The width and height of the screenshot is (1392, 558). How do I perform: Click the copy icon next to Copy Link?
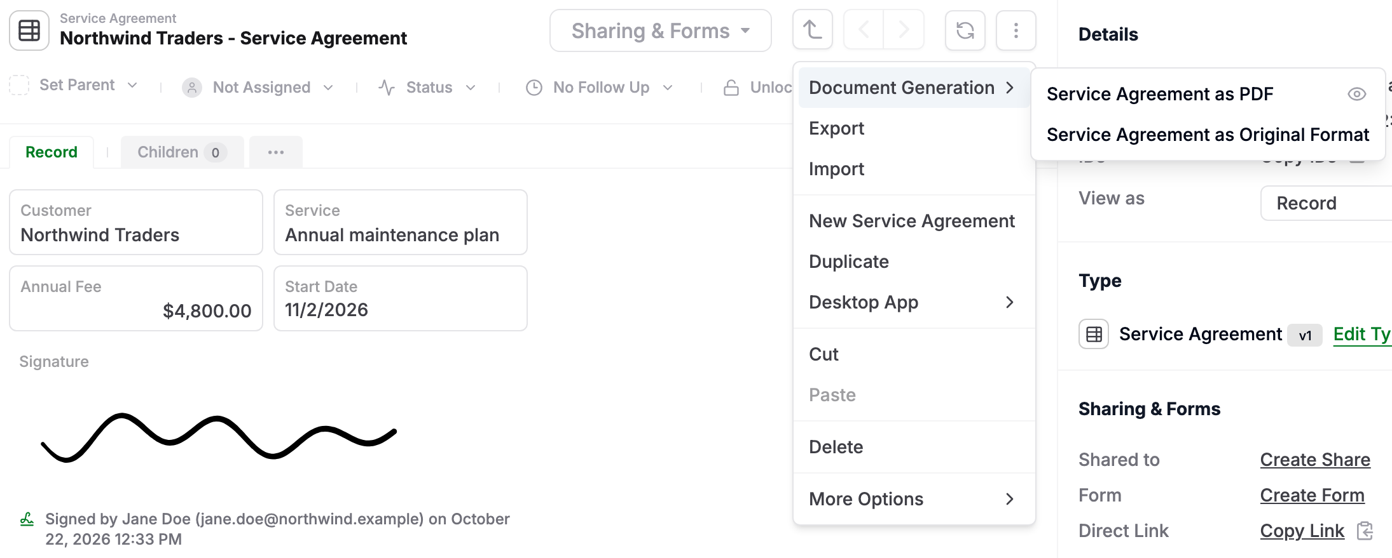point(1365,531)
